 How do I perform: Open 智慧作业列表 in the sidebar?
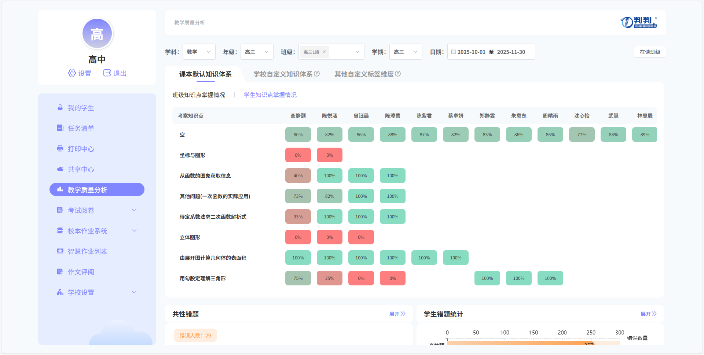(x=87, y=251)
